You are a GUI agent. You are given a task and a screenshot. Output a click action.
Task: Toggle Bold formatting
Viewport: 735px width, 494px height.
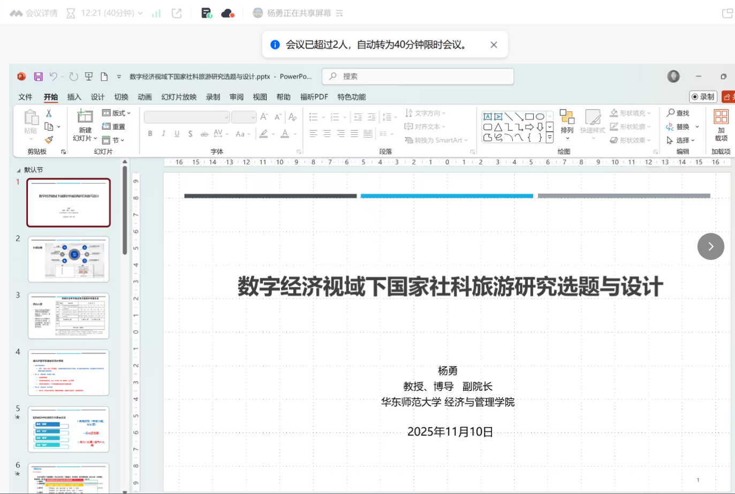coord(150,134)
